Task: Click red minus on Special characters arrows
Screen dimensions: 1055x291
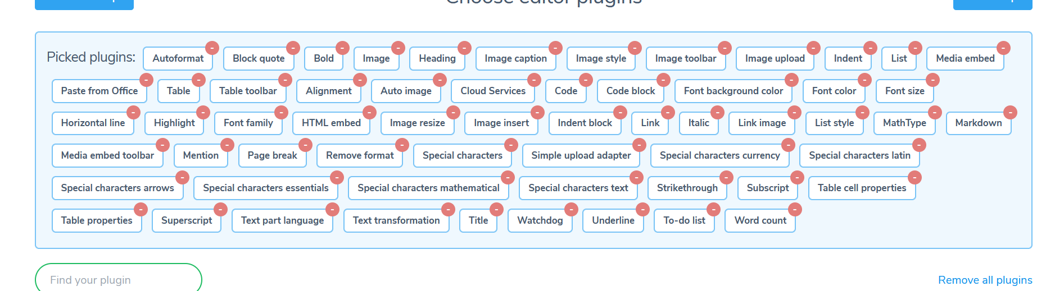Action: point(182,177)
